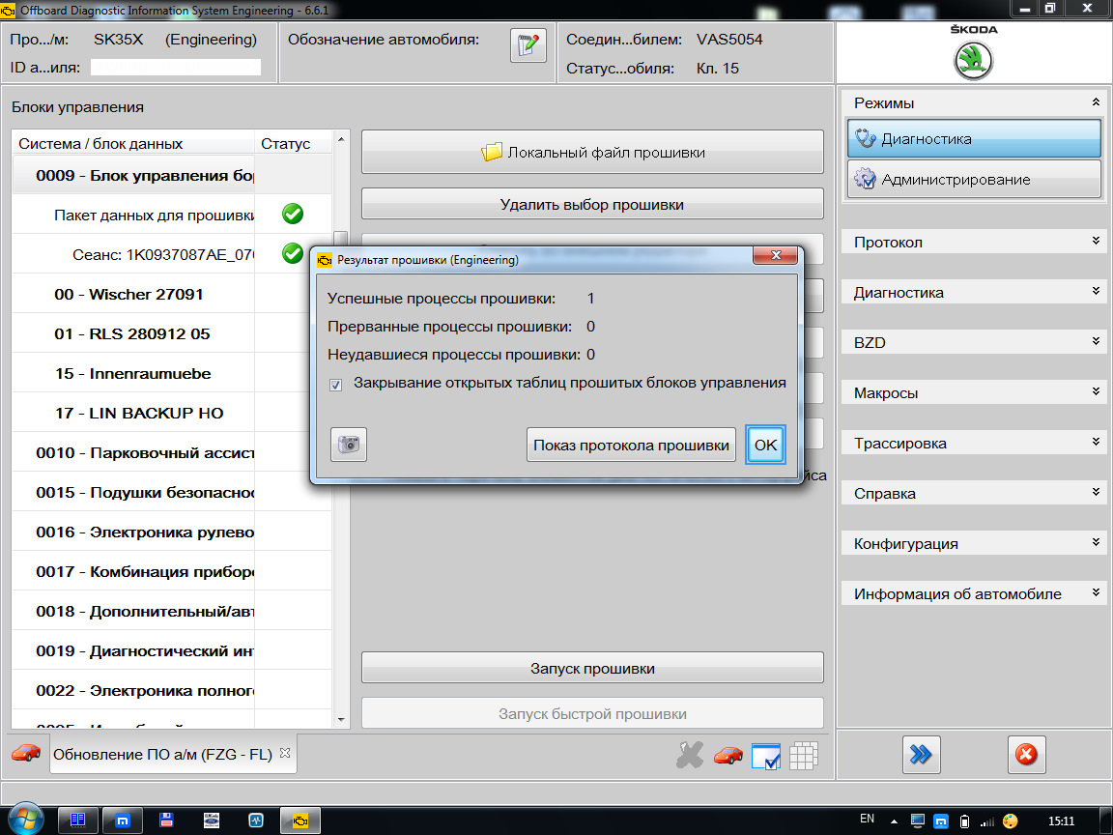Image resolution: width=1113 pixels, height=835 pixels.
Task: Expand the Макросы section
Action: [1096, 391]
